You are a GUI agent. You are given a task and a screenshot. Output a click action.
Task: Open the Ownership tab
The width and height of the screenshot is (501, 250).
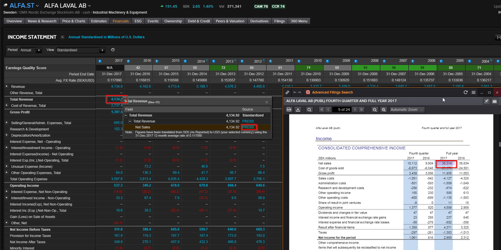pos(173,21)
